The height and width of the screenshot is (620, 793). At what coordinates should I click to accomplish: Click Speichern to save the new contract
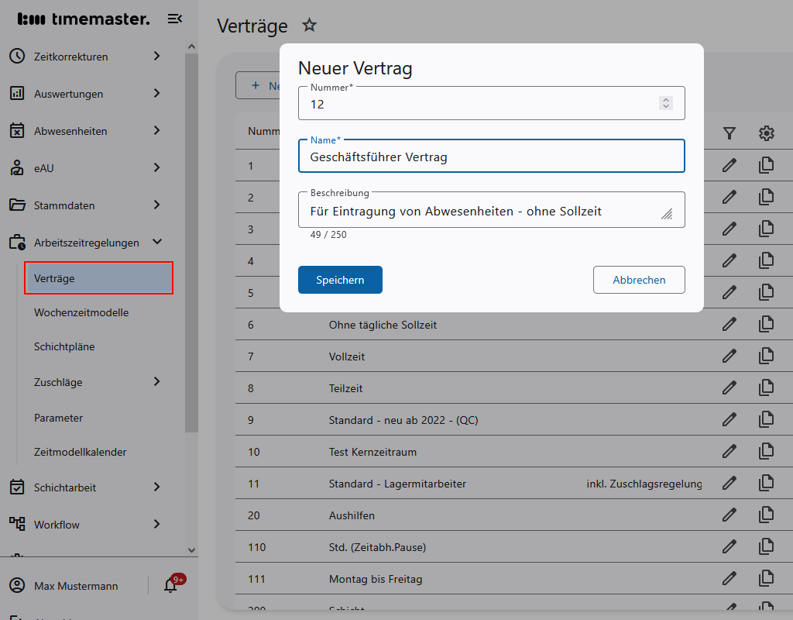click(340, 280)
